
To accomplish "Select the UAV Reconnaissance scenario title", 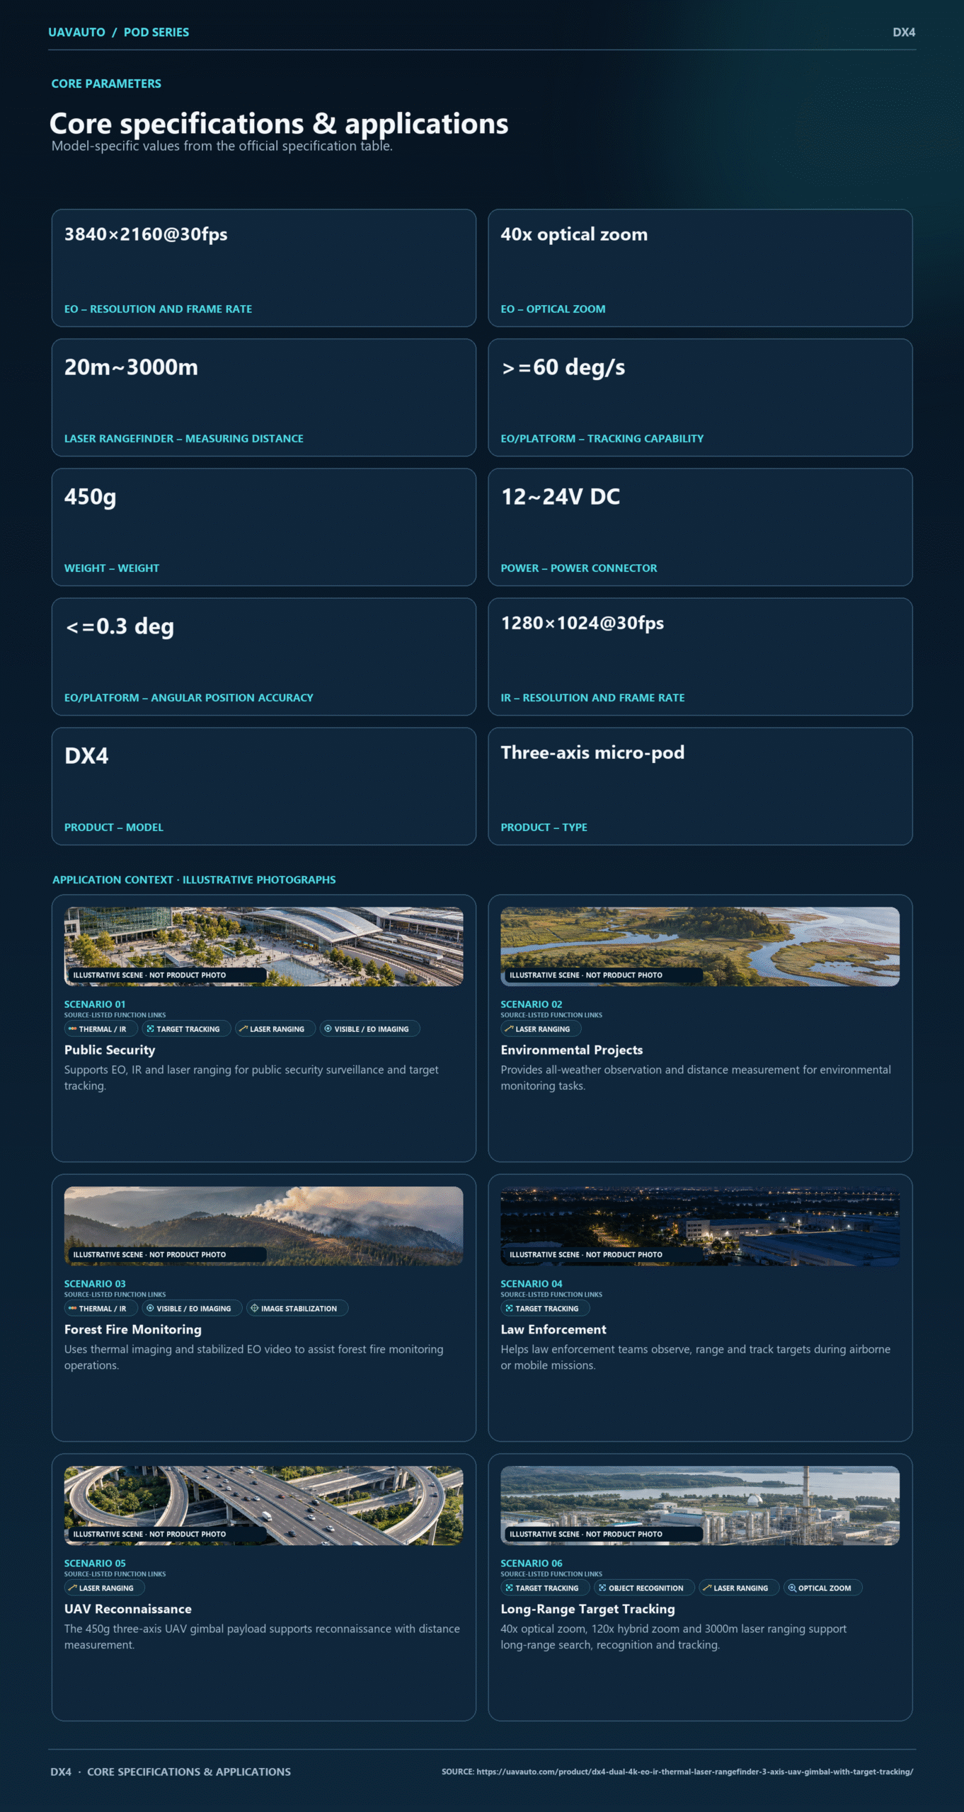I will pos(128,1609).
